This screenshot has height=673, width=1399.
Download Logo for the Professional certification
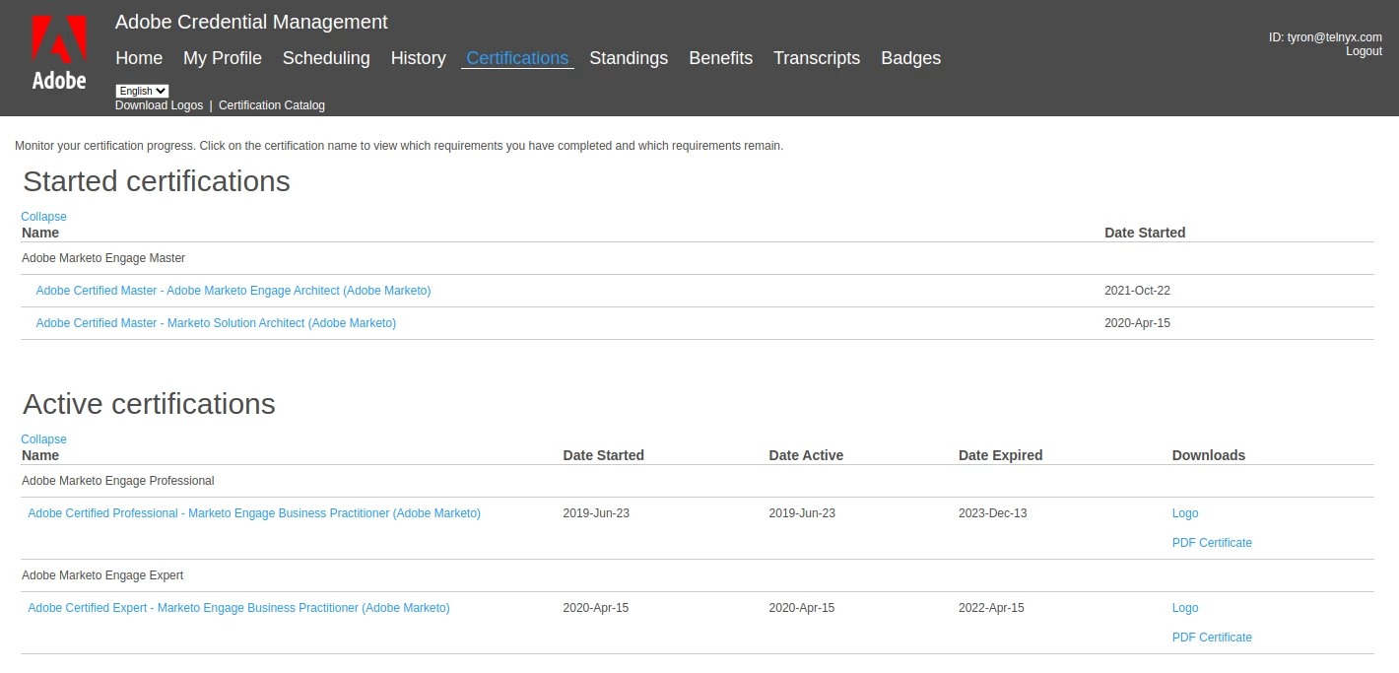coord(1185,513)
